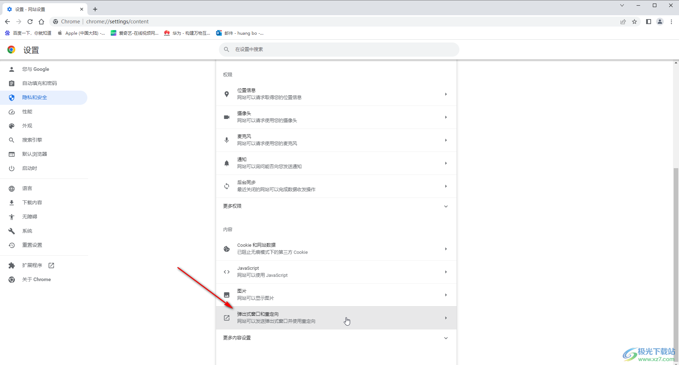Click the camera icon for 摄像头
679x365 pixels.
click(x=227, y=117)
